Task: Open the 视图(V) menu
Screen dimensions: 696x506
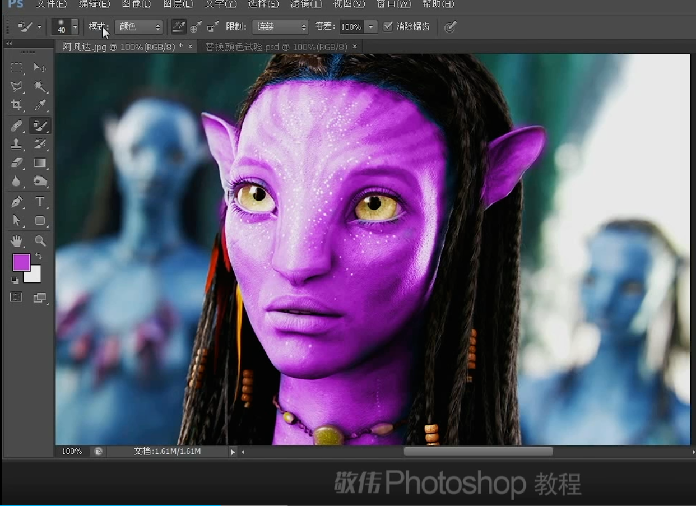Action: pos(349,4)
